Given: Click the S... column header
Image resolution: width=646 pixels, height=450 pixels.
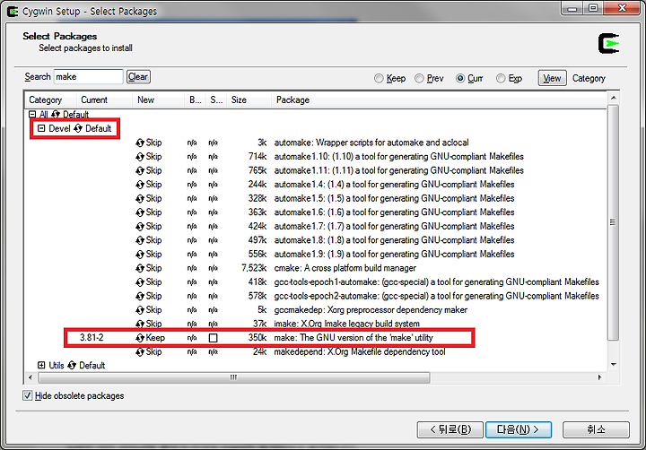Looking at the screenshot, I should point(216,100).
